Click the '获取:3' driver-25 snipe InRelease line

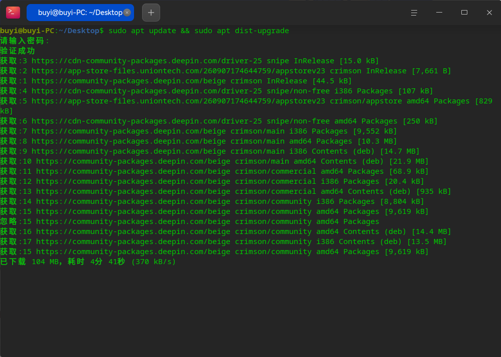point(189,61)
